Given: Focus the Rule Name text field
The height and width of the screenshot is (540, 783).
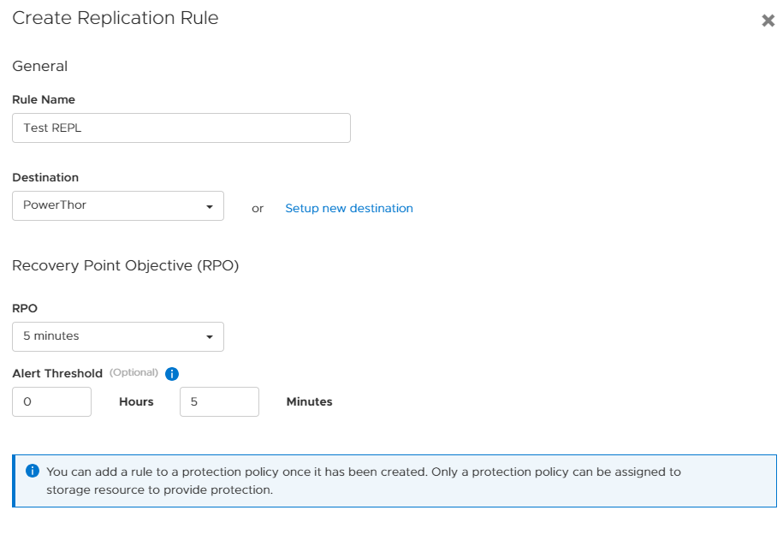Looking at the screenshot, I should 181,128.
